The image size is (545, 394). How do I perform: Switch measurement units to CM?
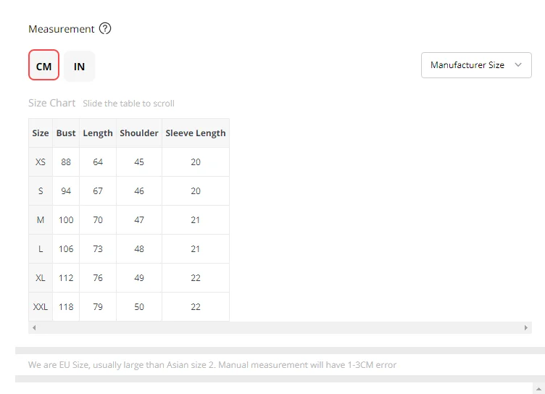pos(43,66)
